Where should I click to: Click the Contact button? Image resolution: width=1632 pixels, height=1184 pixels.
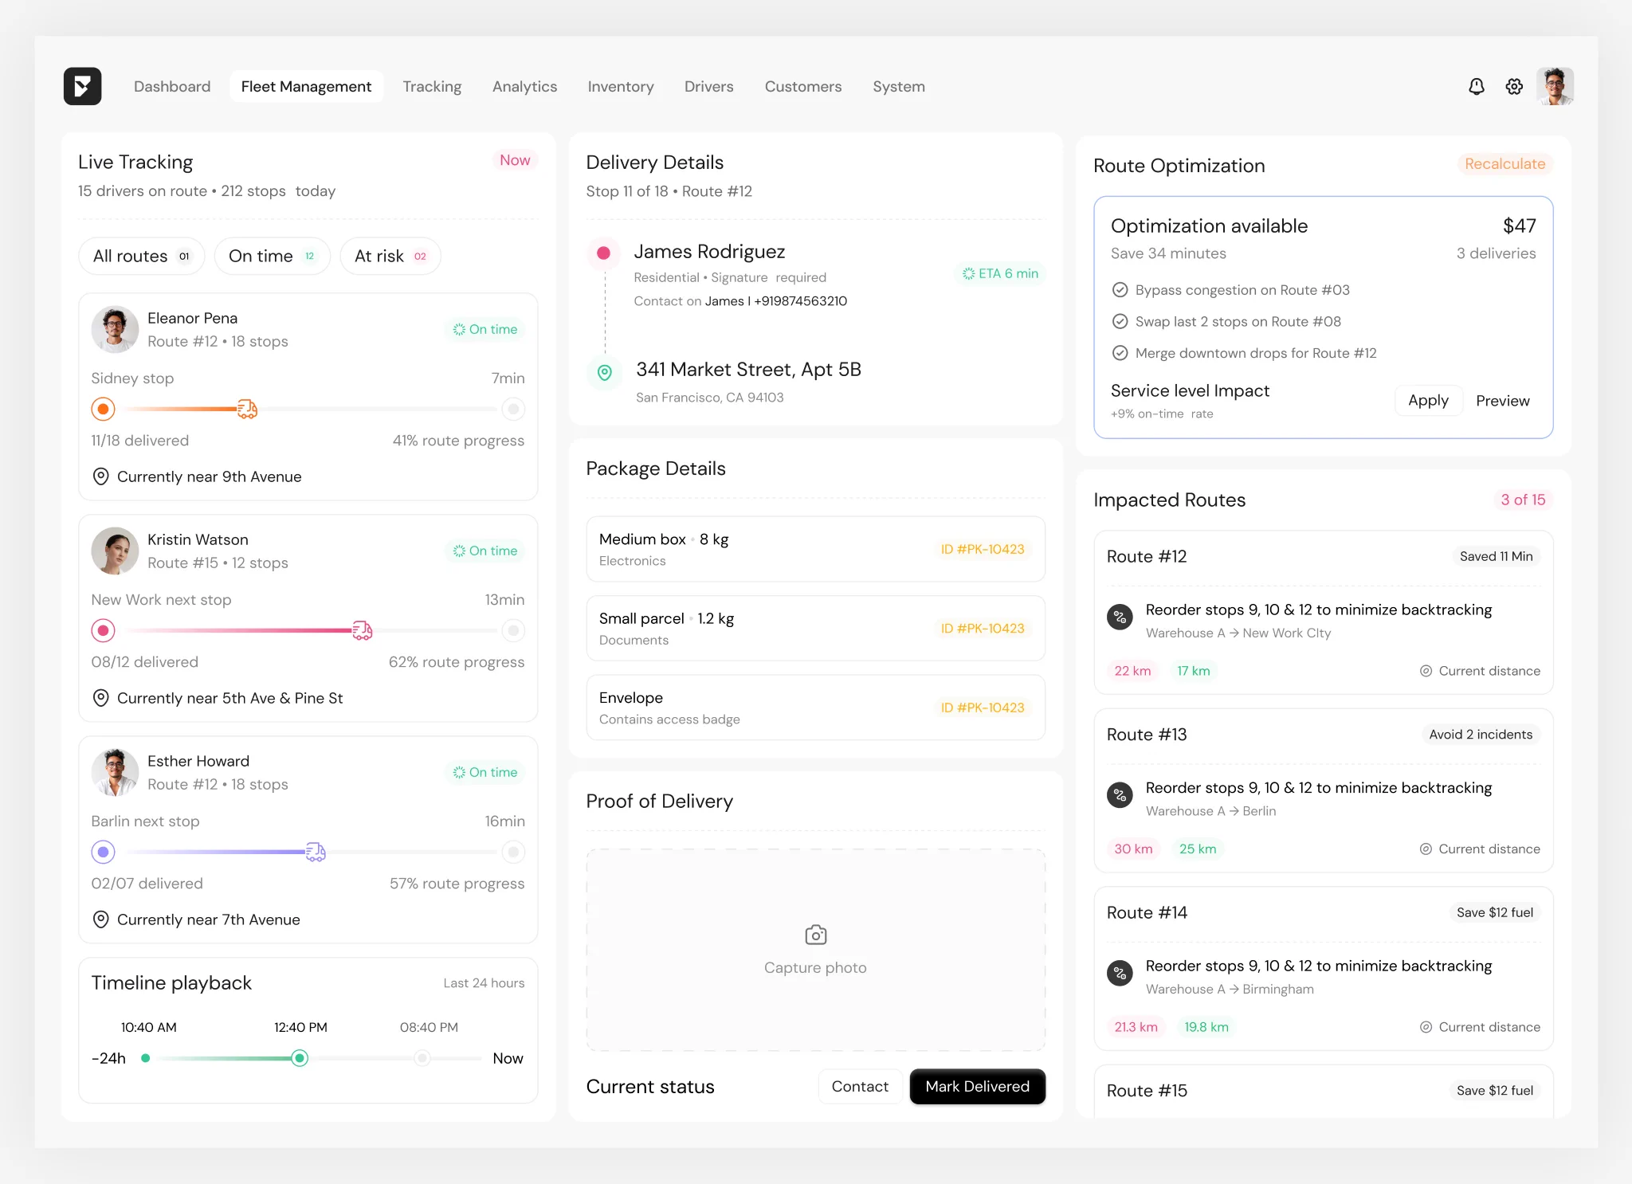(860, 1086)
